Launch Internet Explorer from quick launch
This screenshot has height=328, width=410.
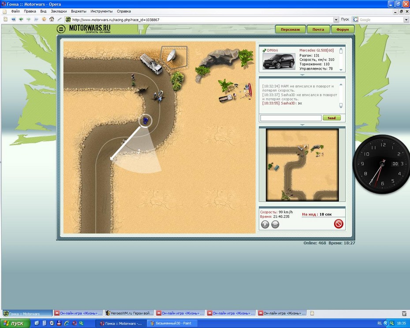(67, 323)
